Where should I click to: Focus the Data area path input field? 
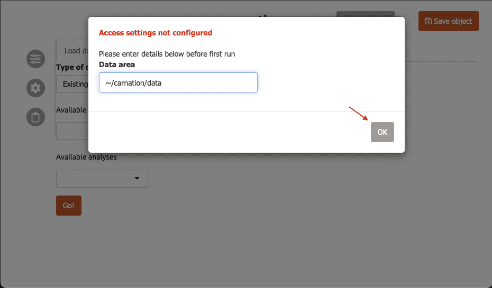click(178, 83)
